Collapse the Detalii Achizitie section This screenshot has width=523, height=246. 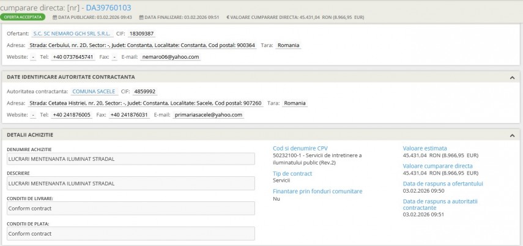tap(511, 135)
